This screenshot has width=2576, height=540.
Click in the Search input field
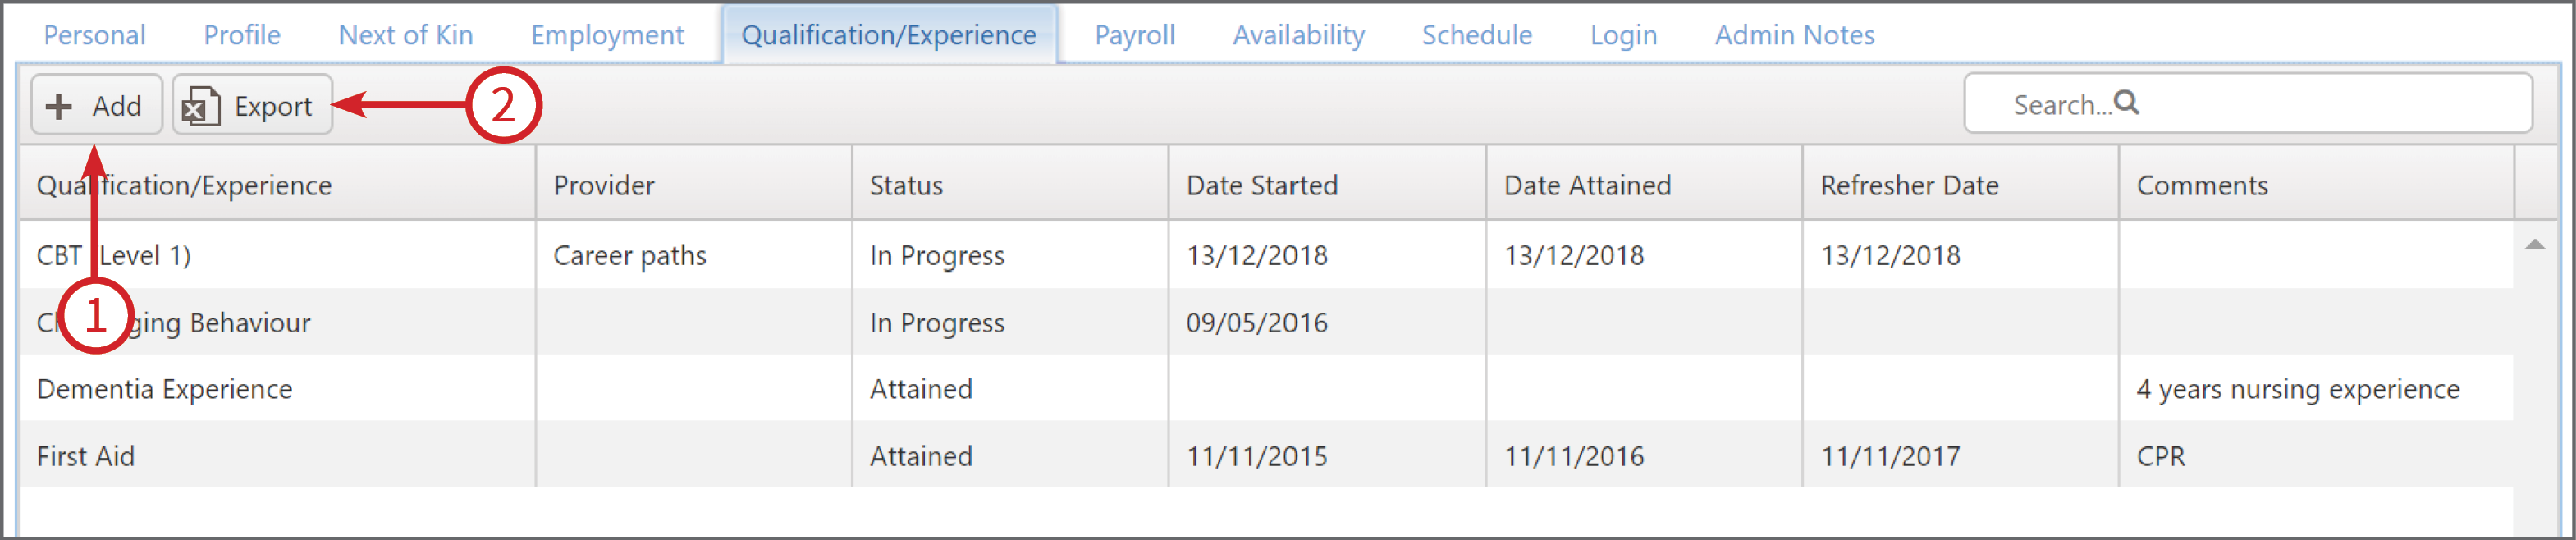[x=2248, y=103]
